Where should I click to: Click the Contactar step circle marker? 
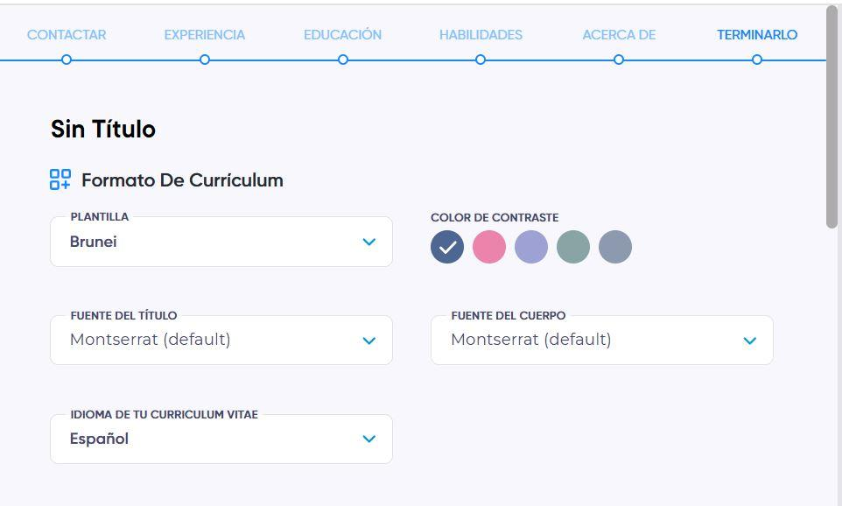click(x=67, y=60)
